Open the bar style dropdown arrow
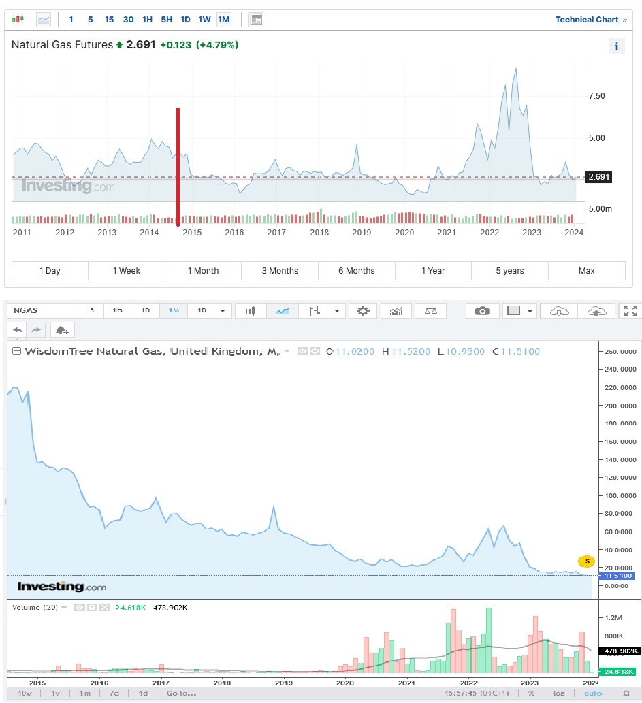 pyautogui.click(x=337, y=311)
